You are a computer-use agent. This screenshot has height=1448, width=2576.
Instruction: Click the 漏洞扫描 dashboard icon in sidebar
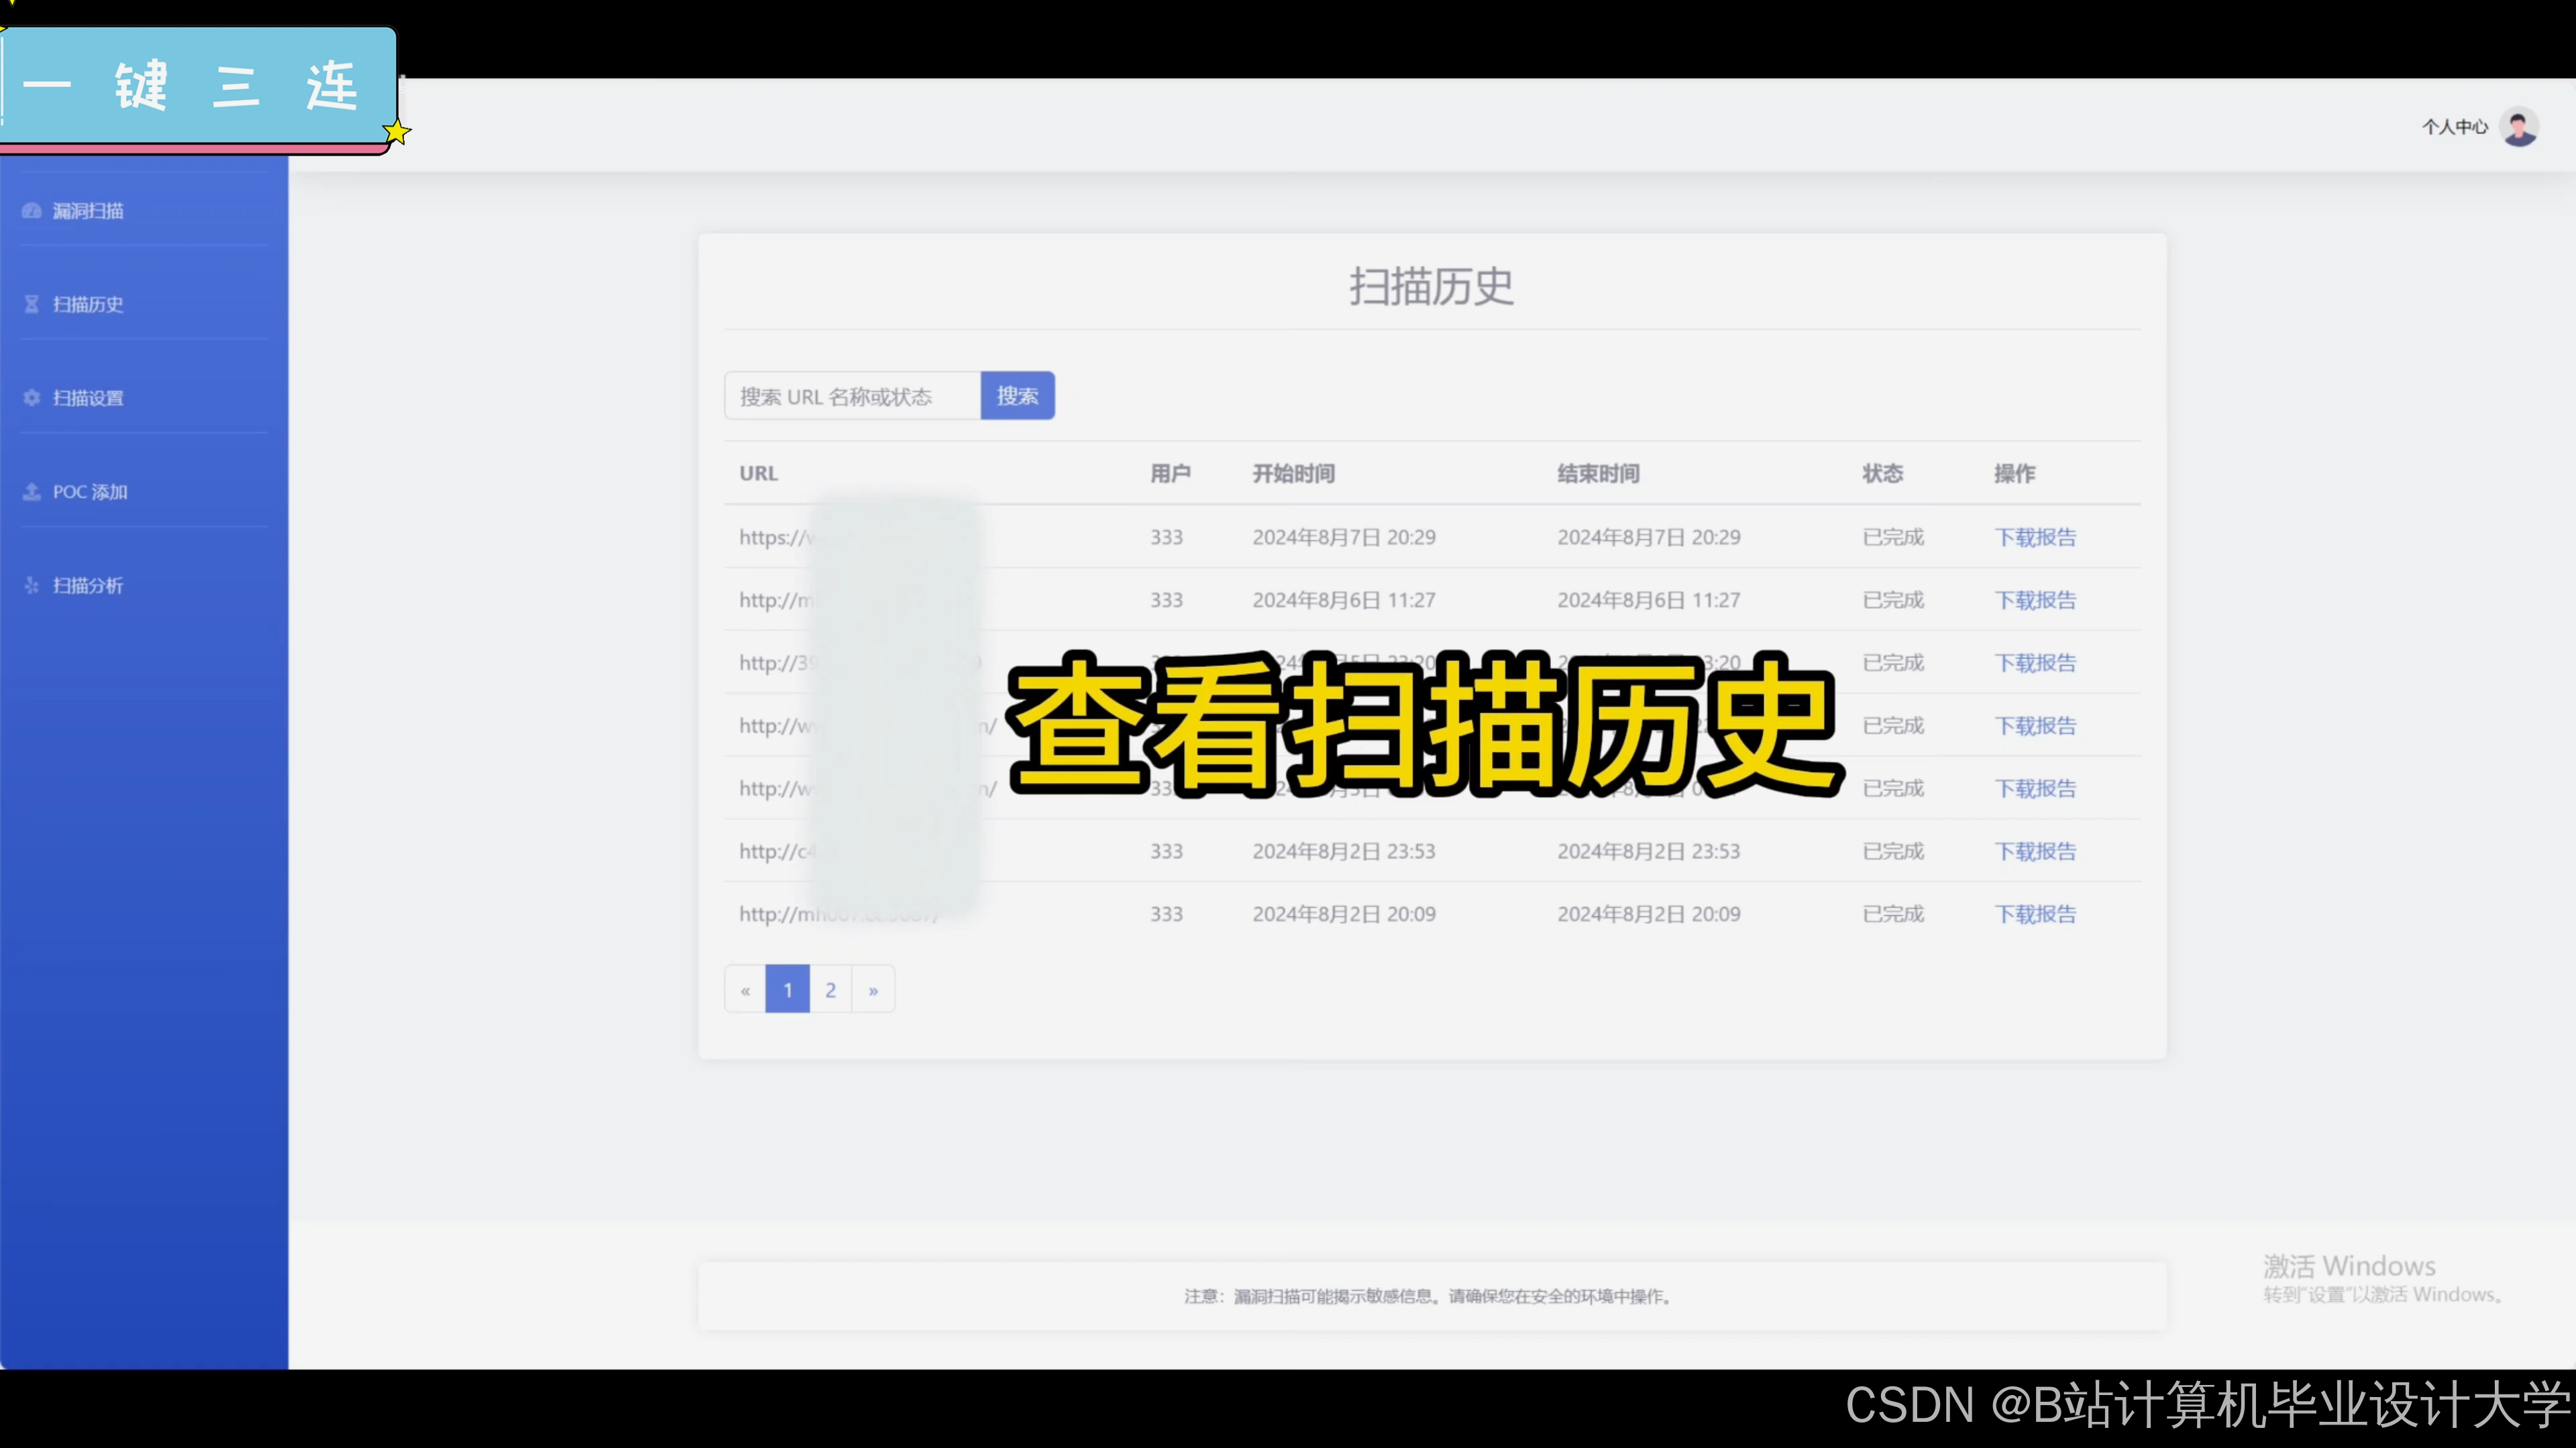tap(31, 211)
